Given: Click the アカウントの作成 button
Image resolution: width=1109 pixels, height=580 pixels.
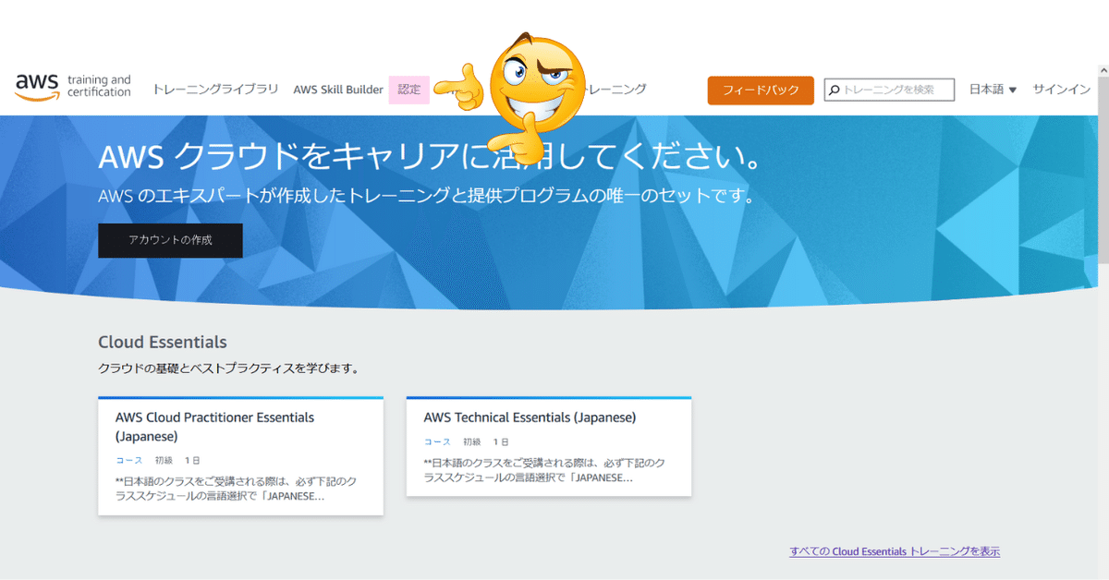Looking at the screenshot, I should tap(170, 240).
